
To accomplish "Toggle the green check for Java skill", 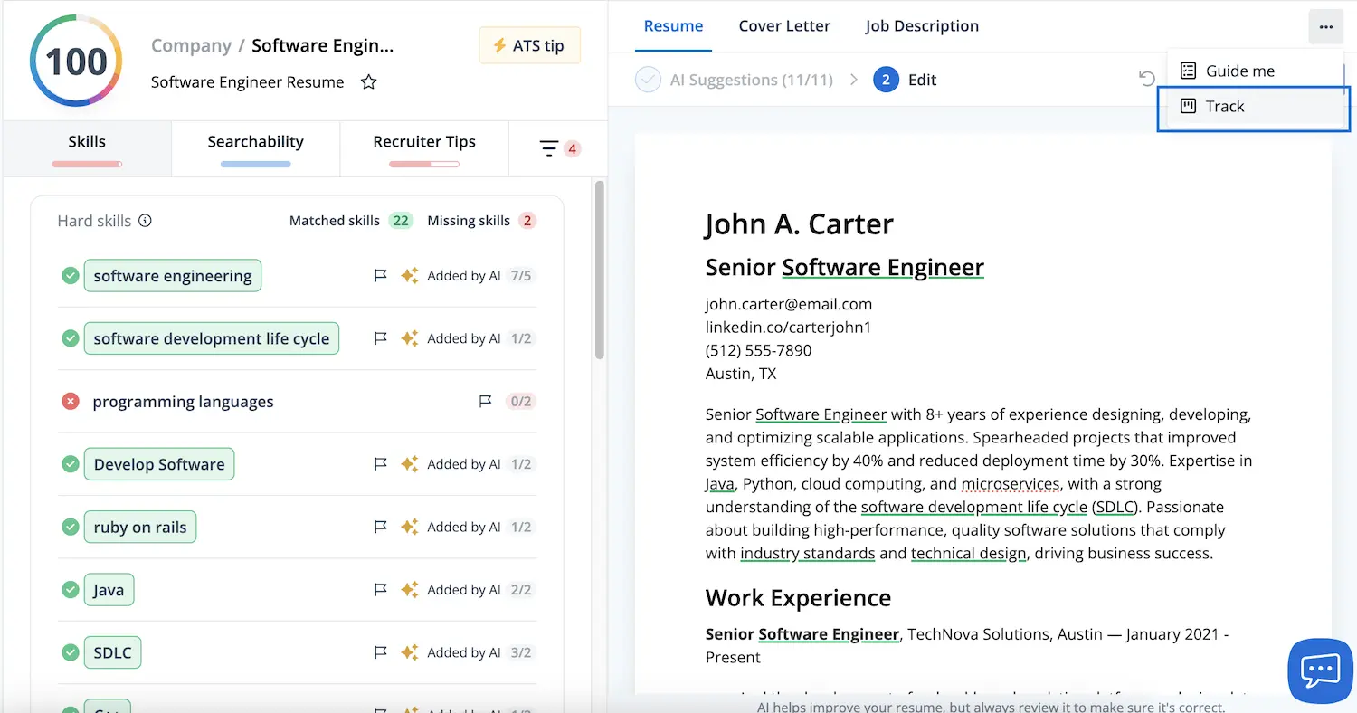I will click(x=70, y=590).
